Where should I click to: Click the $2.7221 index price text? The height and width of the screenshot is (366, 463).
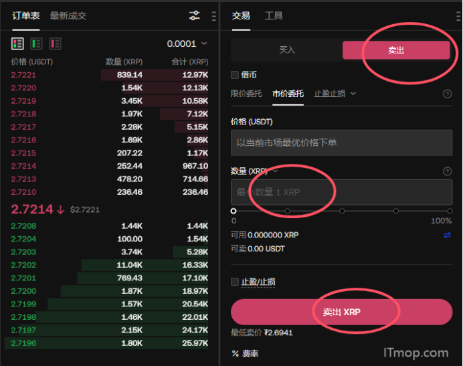85,209
